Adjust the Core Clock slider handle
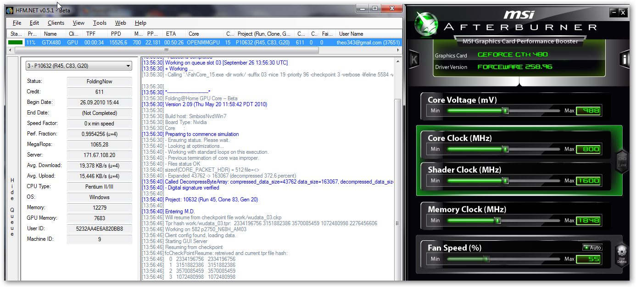The width and height of the screenshot is (636, 287). (505, 149)
